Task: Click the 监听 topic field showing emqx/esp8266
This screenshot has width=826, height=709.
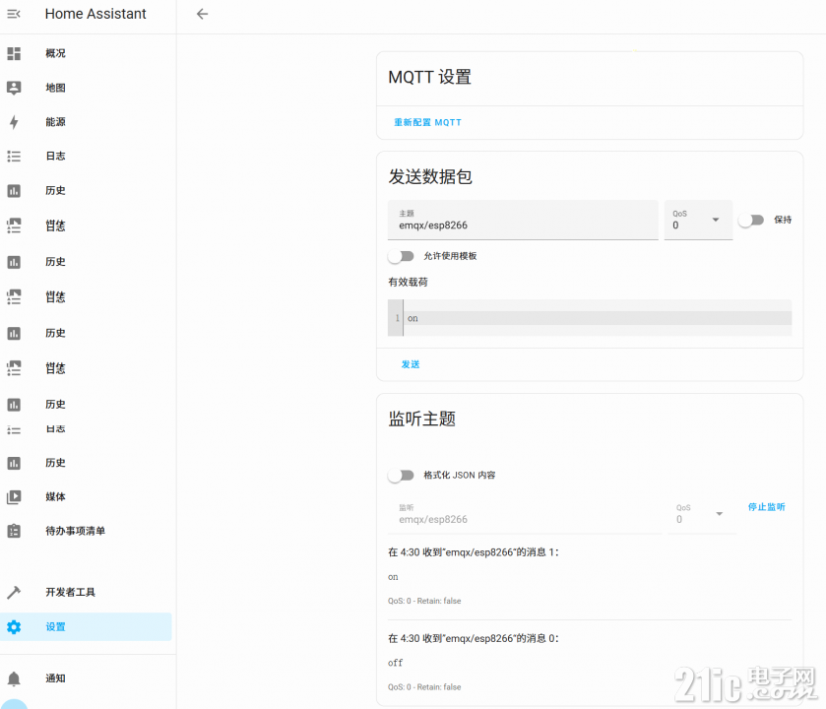Action: (x=525, y=514)
